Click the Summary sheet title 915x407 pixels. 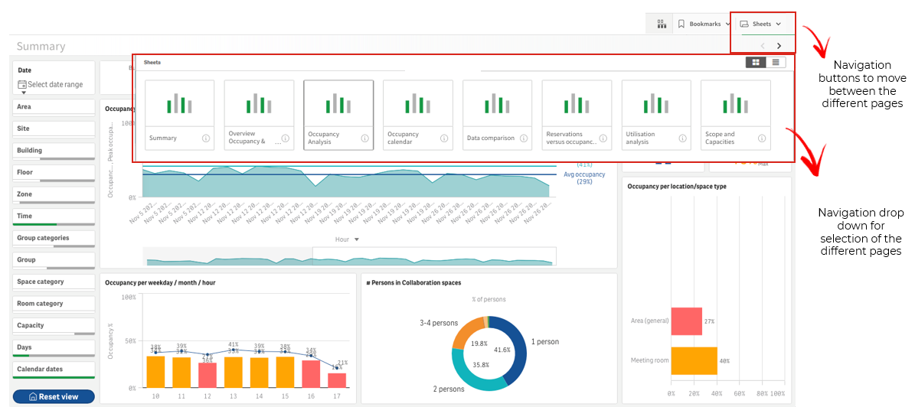pos(41,47)
